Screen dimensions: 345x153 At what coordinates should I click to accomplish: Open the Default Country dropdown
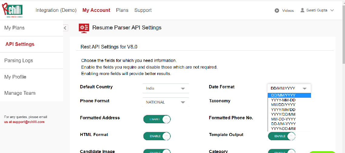point(166,88)
